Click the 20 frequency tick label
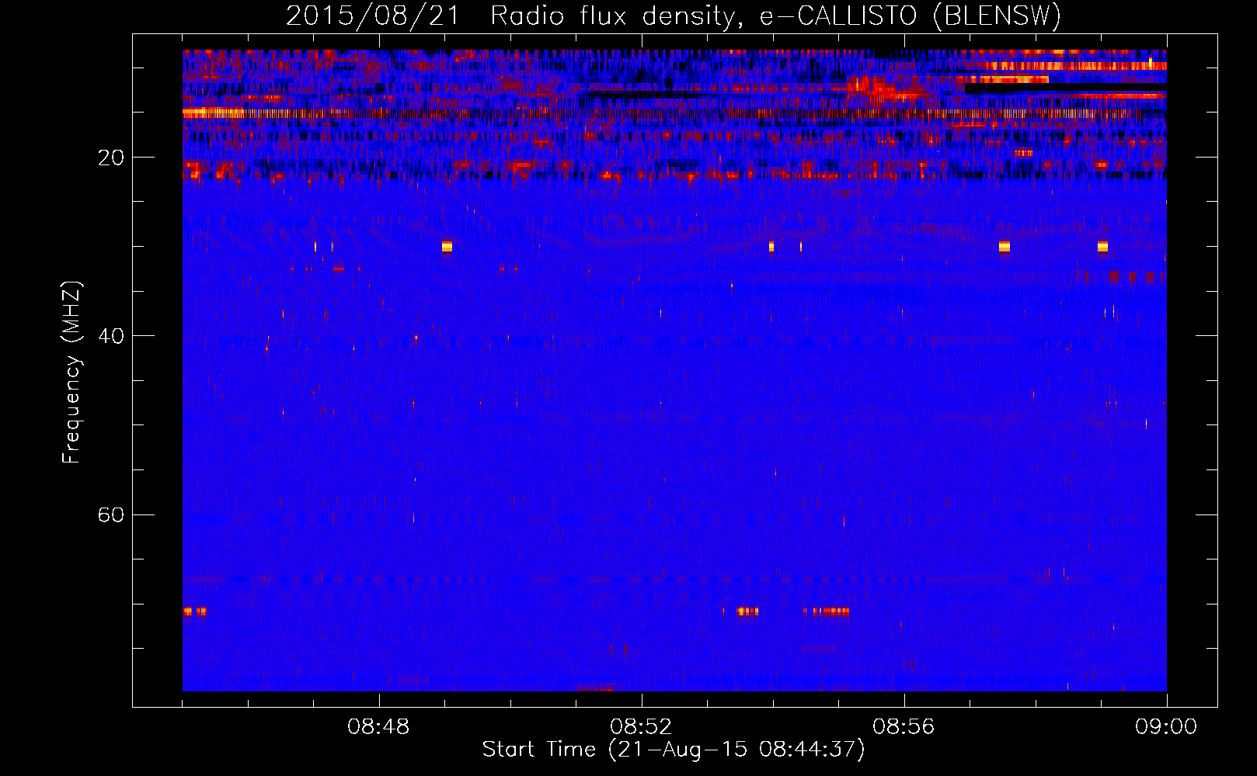This screenshot has width=1257, height=776. pos(111,158)
